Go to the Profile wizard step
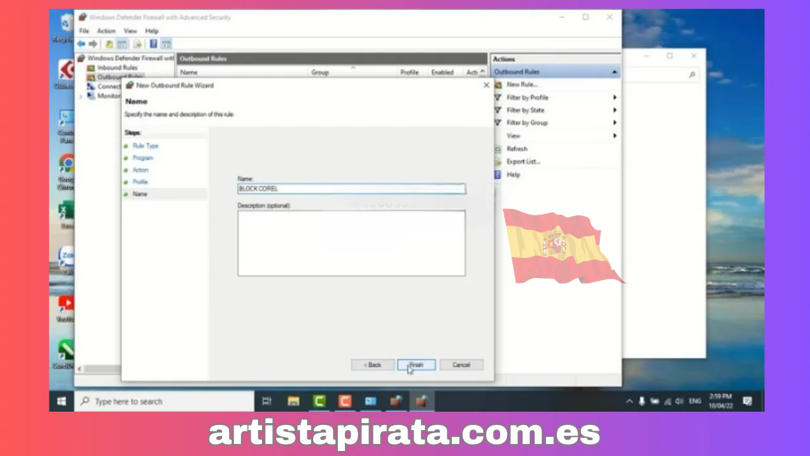The width and height of the screenshot is (810, 456). point(140,182)
